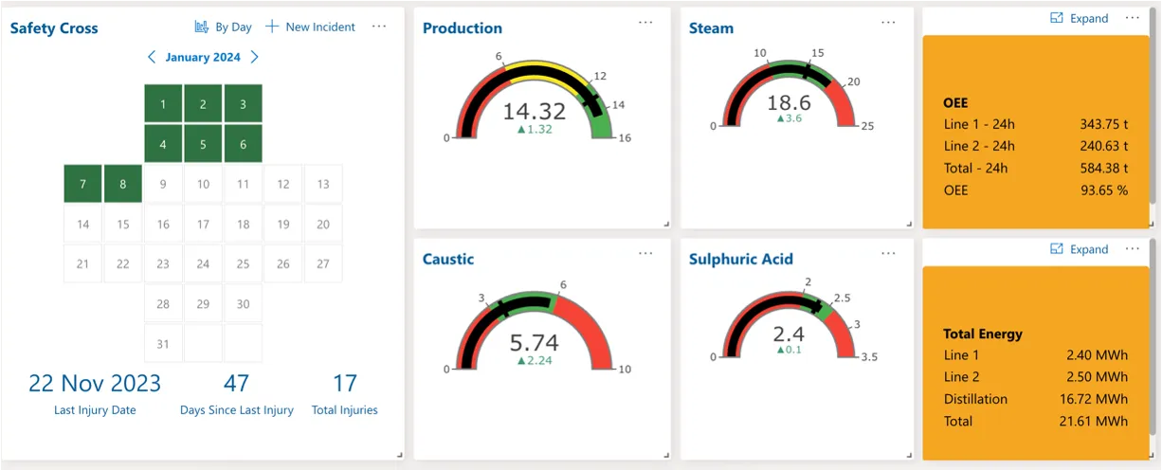1162x470 pixels.
Task: Click the Production tile title
Action: (x=463, y=27)
